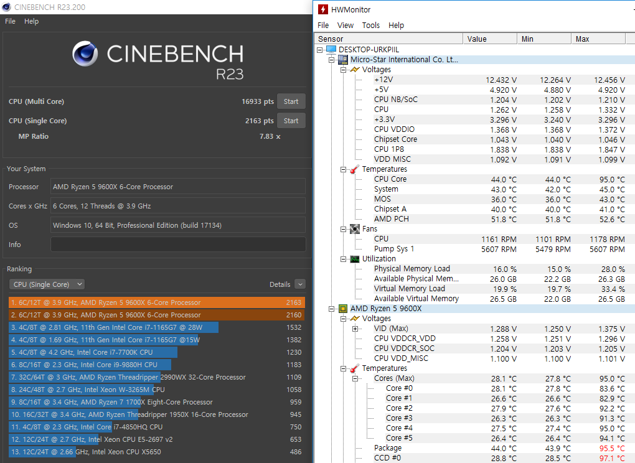Select Xeon X5650 ranking row

click(157, 452)
